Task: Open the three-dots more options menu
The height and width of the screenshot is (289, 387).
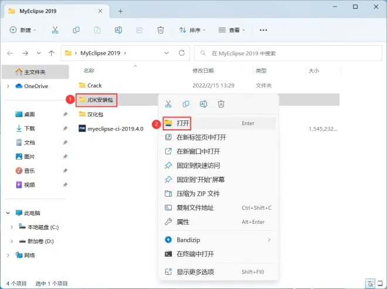Action: tap(263, 30)
